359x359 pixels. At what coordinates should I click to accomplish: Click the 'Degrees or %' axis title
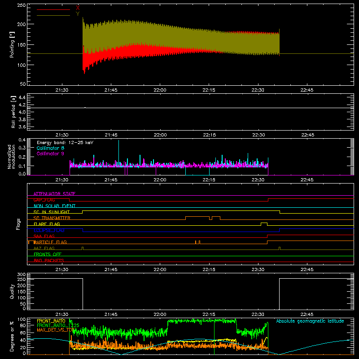12,336
